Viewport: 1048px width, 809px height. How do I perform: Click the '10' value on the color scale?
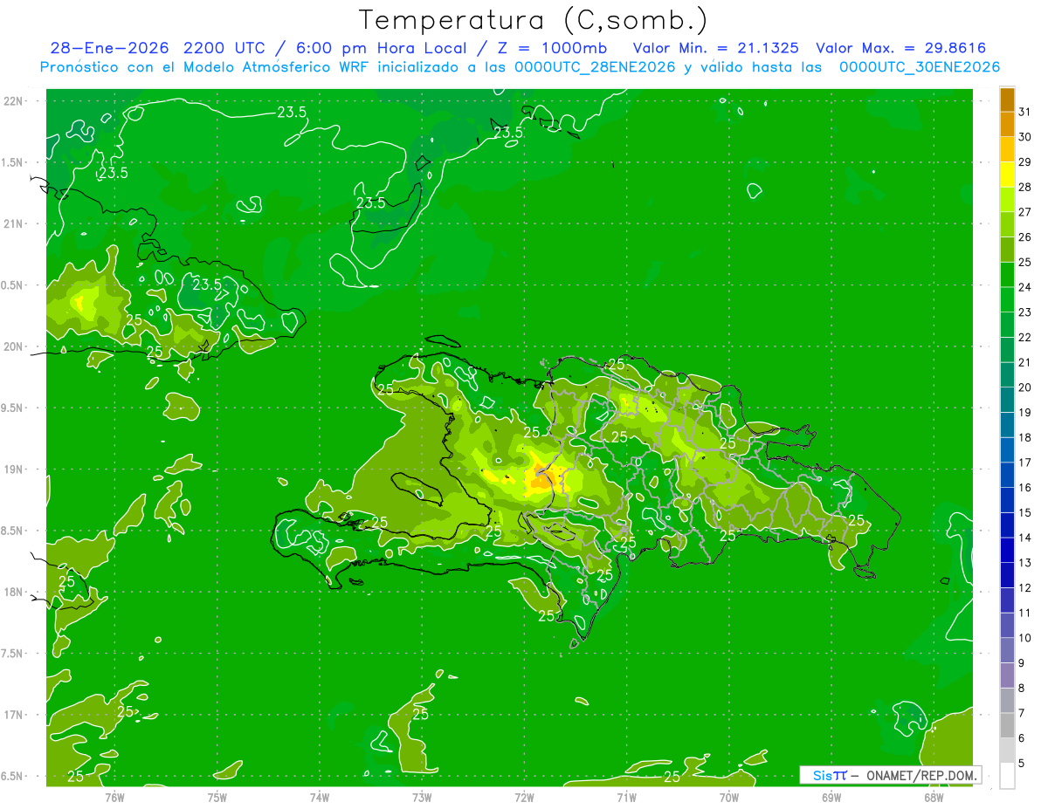pos(1024,638)
